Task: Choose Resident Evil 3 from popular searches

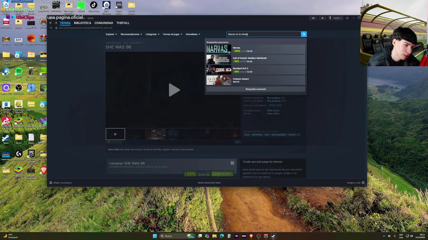Action: click(x=255, y=70)
